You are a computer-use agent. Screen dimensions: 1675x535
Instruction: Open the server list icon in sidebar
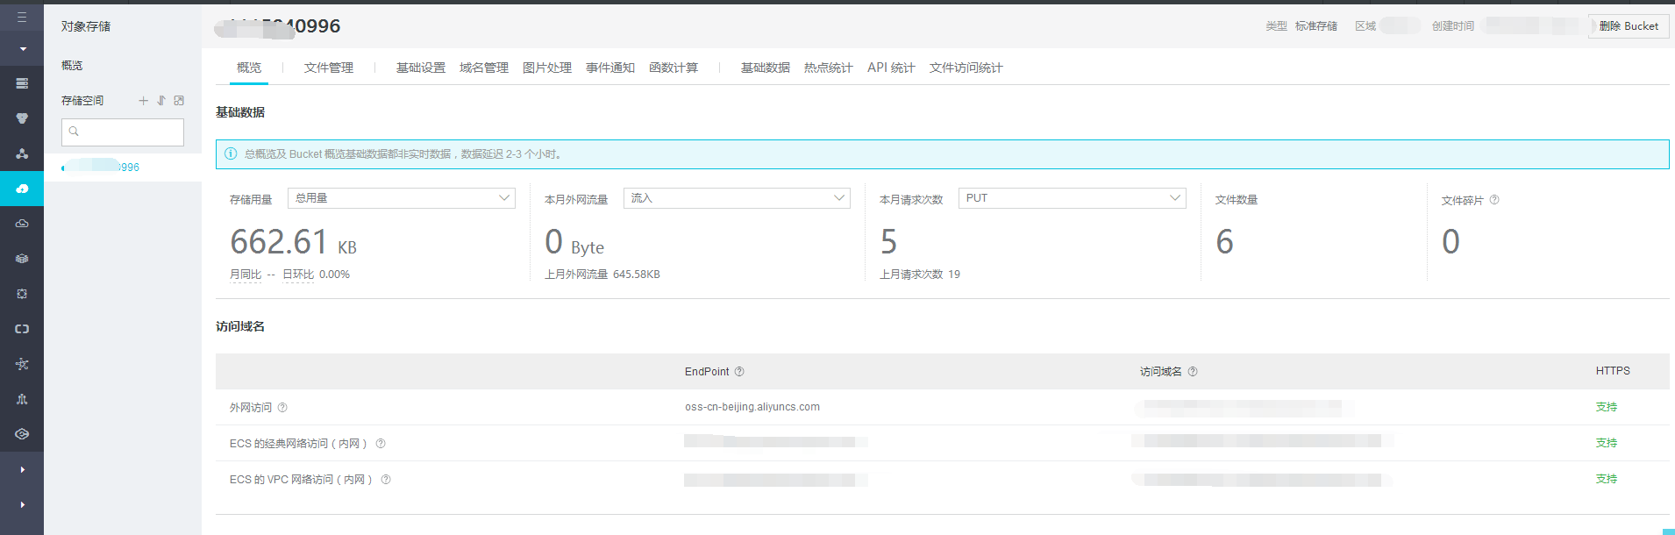22,83
